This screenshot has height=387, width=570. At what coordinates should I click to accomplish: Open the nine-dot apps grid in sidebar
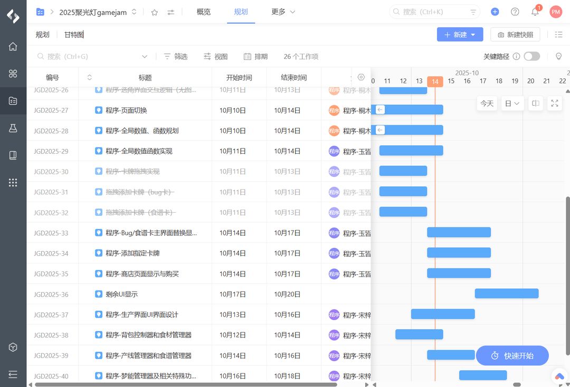pos(13,183)
